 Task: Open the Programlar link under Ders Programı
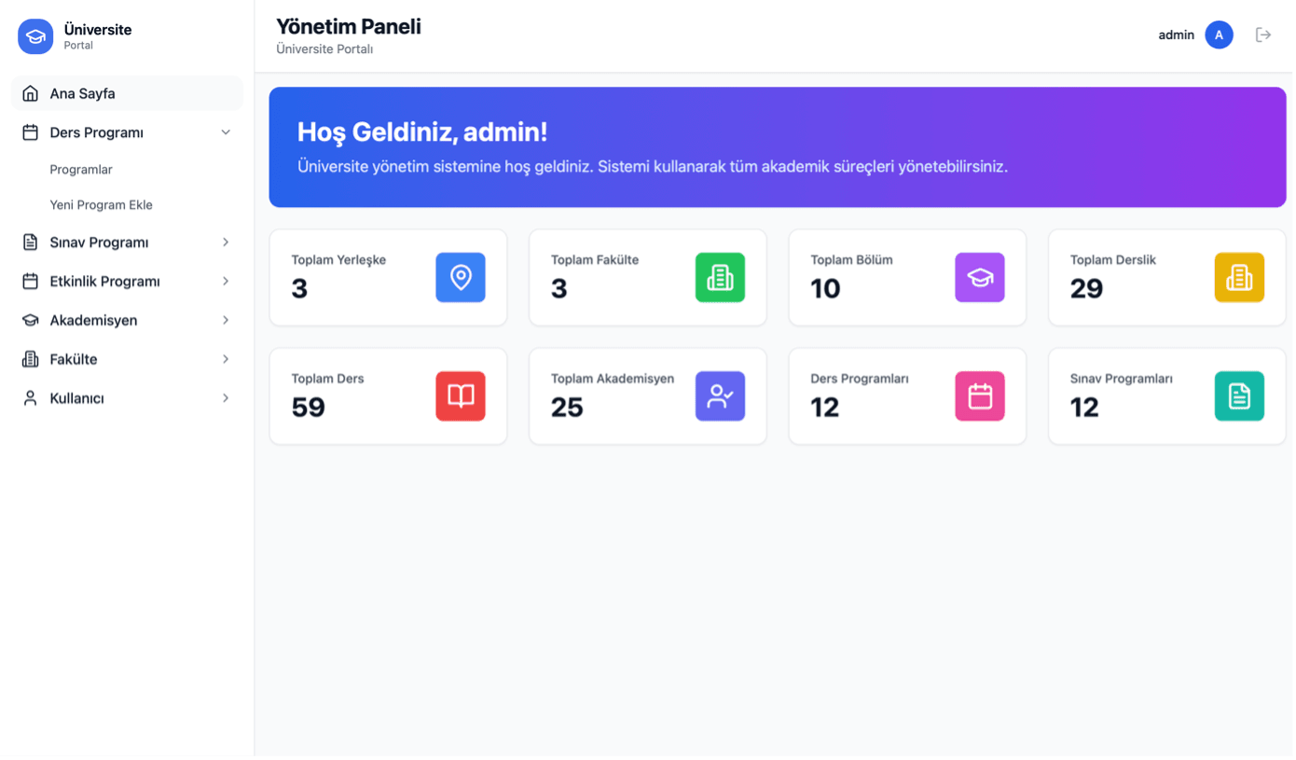(80, 169)
